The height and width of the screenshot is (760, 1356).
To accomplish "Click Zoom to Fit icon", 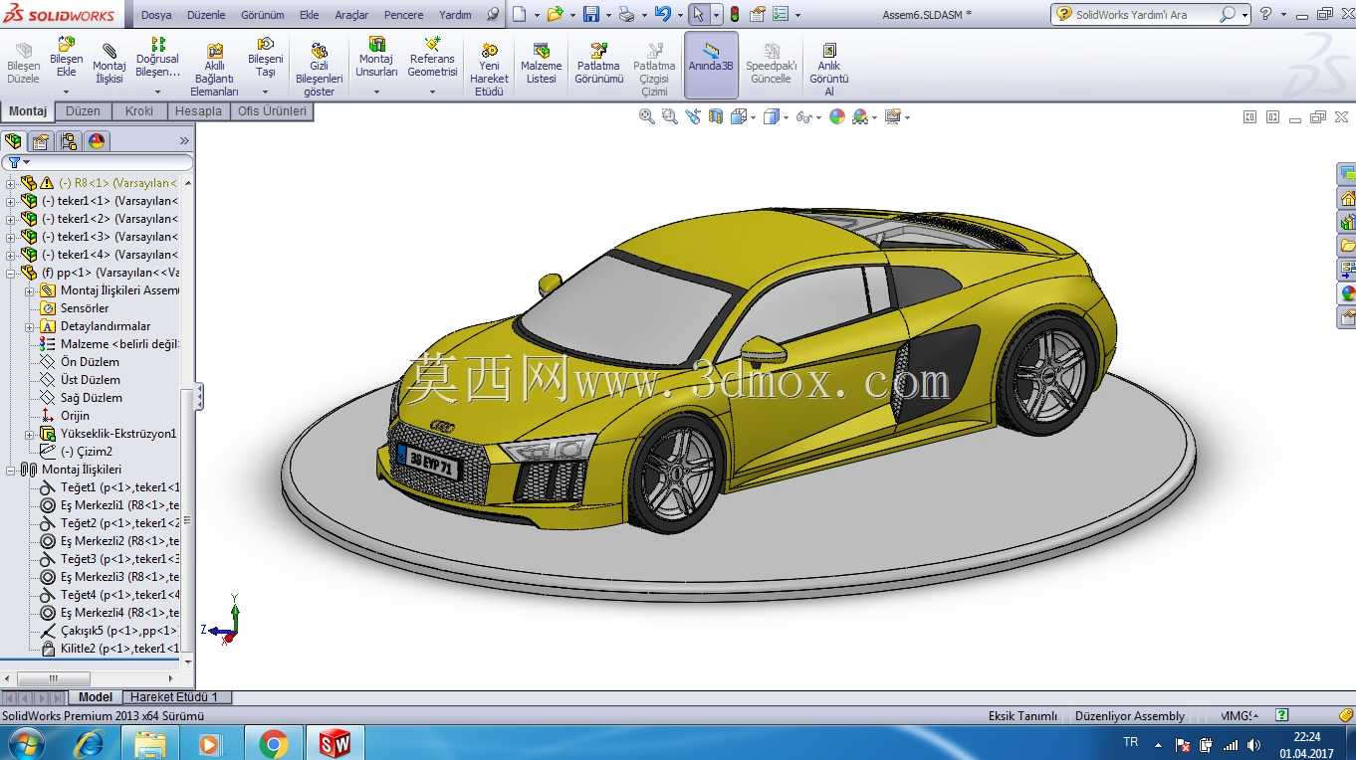I will 647,117.
